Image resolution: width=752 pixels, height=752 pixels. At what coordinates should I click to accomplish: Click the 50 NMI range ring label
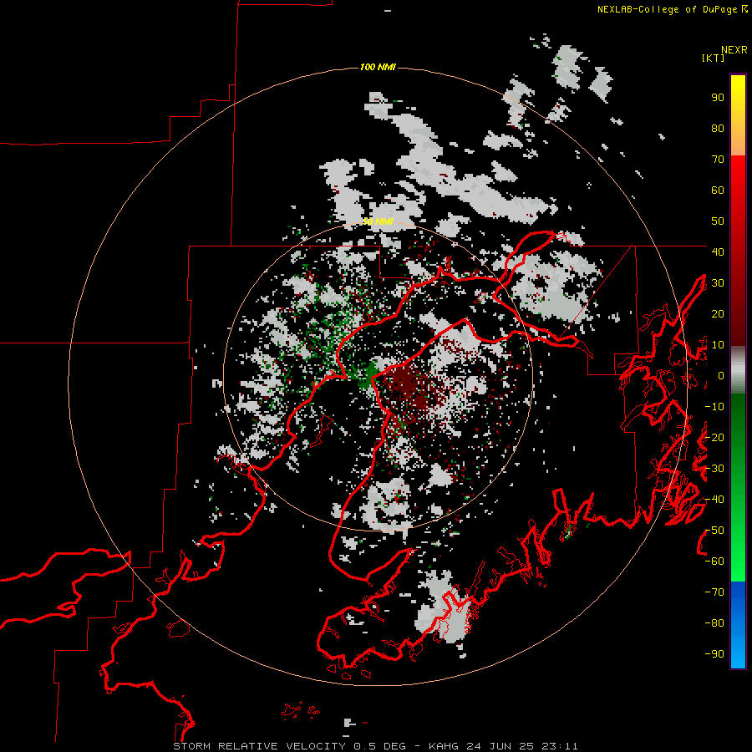point(378,221)
